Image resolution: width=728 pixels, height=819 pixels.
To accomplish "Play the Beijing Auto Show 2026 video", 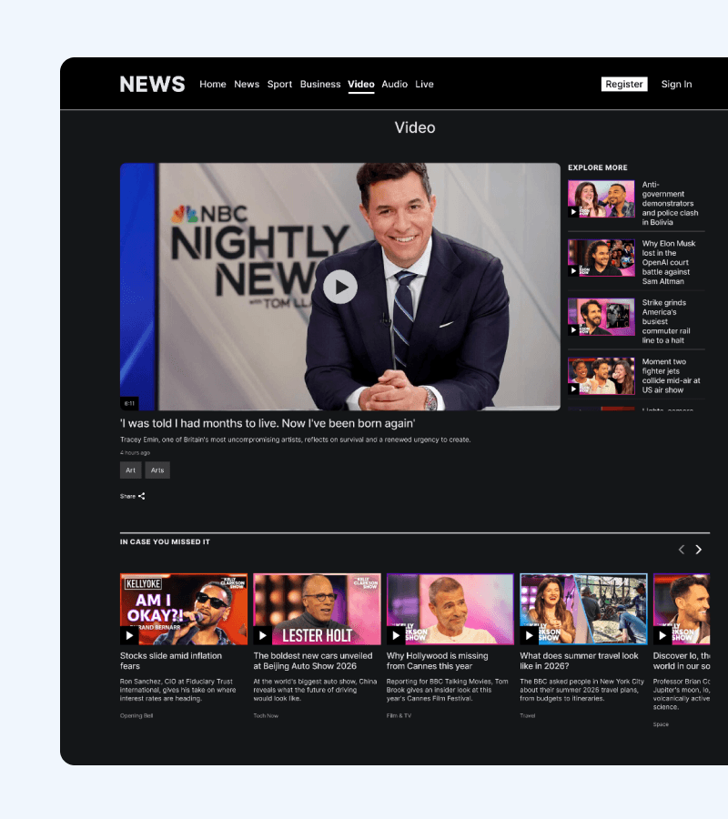I will coord(263,635).
